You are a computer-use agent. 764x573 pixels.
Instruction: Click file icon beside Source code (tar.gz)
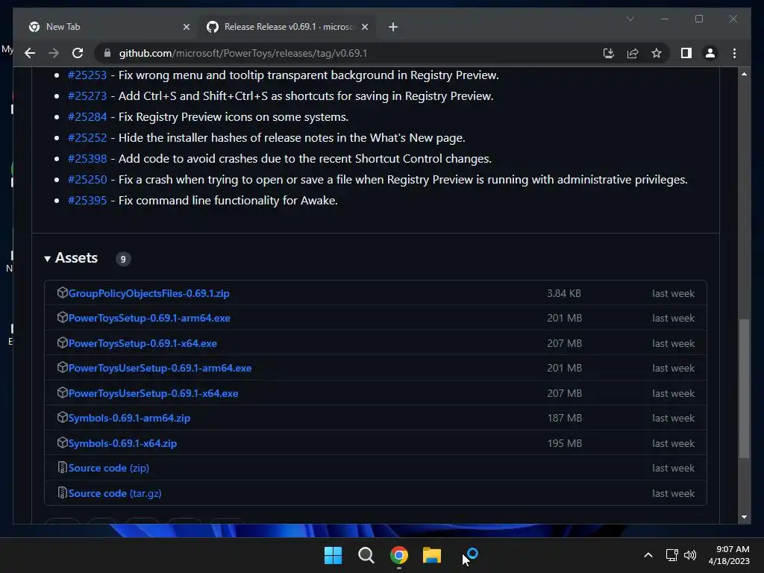pyautogui.click(x=63, y=493)
